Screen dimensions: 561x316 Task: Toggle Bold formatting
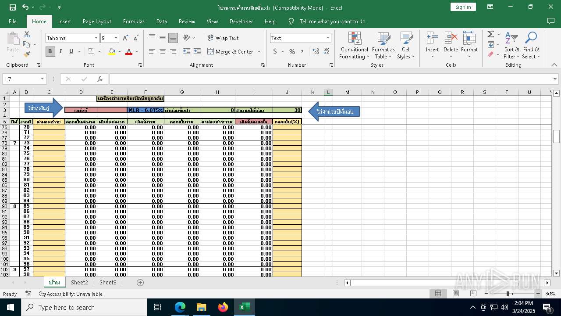50,51
